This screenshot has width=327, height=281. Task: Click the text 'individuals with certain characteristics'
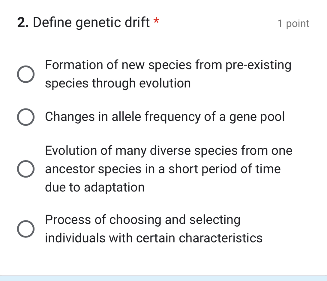(x=154, y=238)
